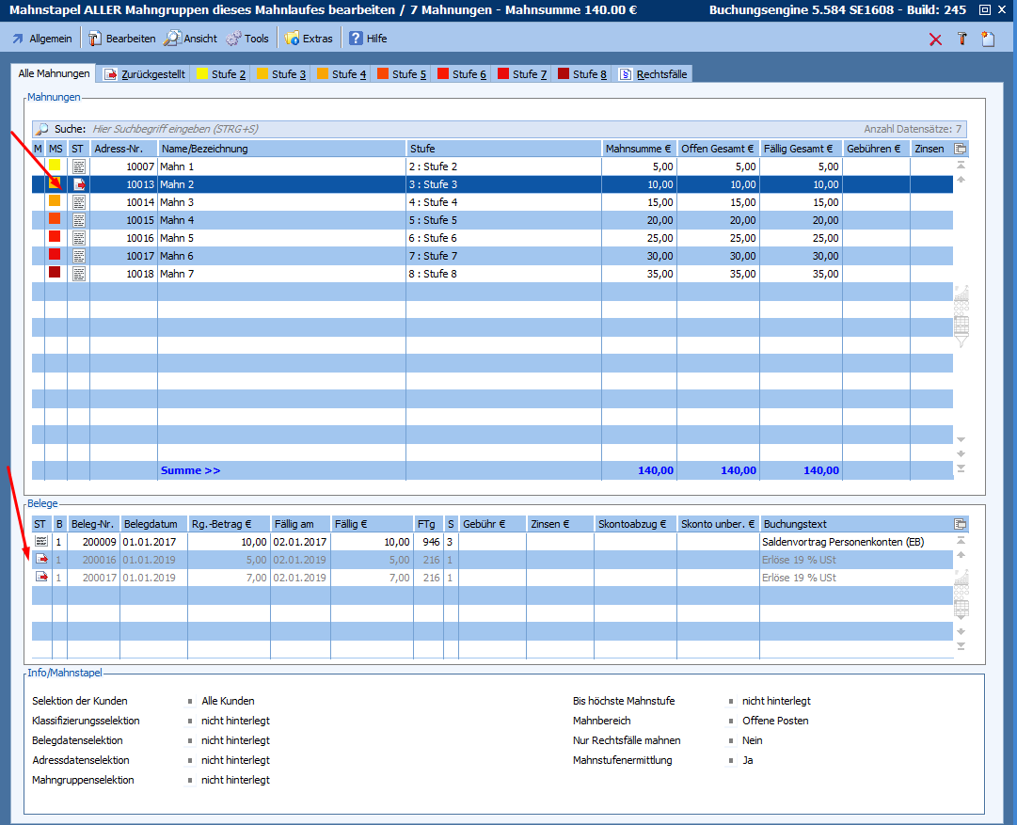Click the filter funnel icon beside Mahnungen table
The image size is (1017, 825).
coord(961,341)
